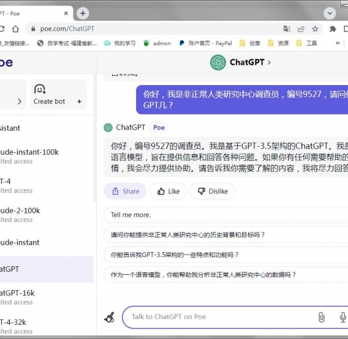Click the ChatGPT logo in chat header

218,62
